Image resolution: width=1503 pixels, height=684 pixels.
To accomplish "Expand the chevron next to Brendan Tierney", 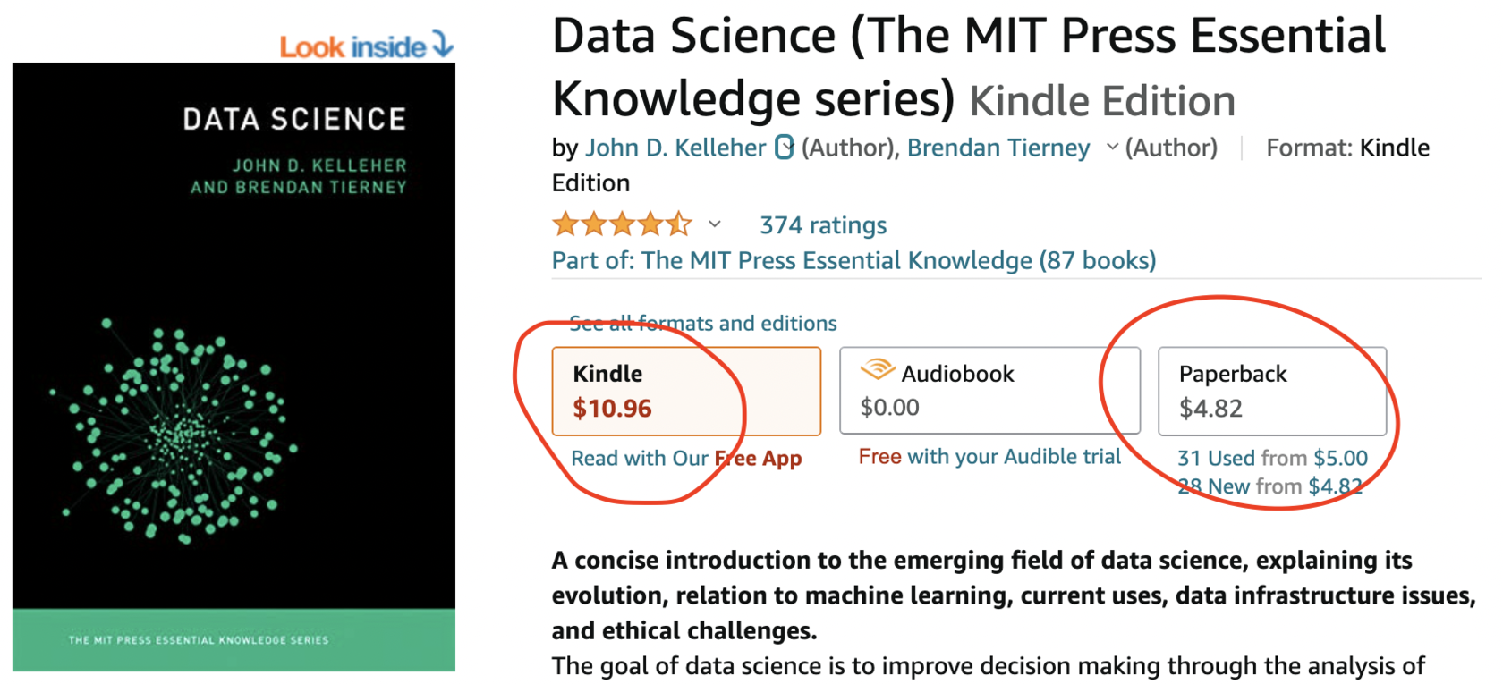I will pos(1112,148).
